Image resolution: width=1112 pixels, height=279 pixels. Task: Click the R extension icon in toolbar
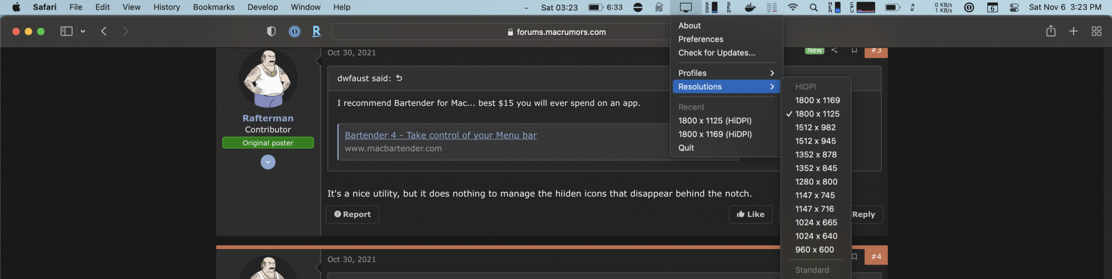pyautogui.click(x=316, y=32)
